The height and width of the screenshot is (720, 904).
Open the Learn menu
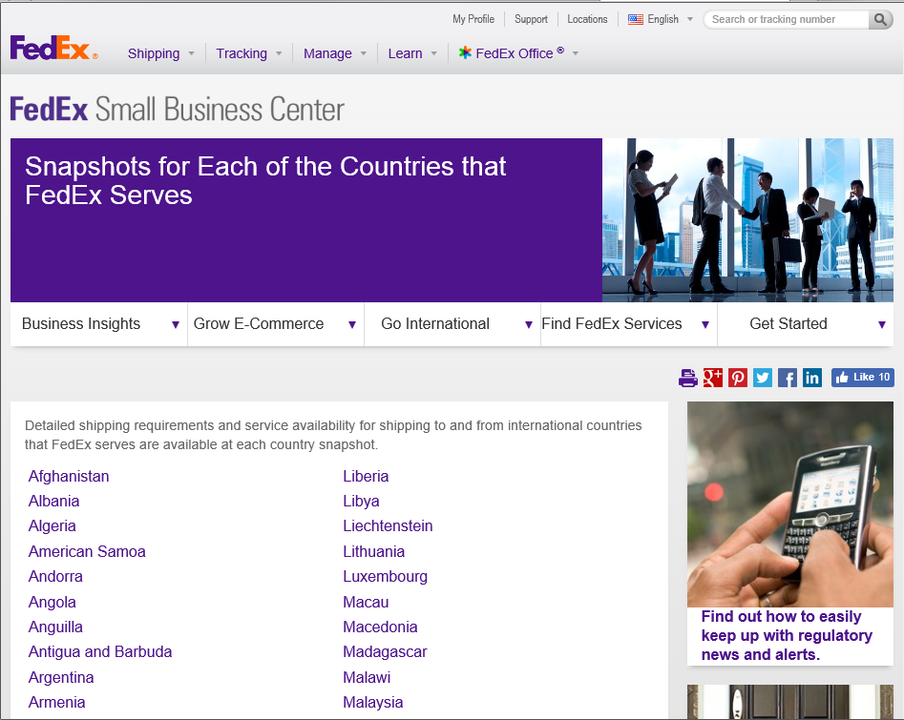click(406, 53)
